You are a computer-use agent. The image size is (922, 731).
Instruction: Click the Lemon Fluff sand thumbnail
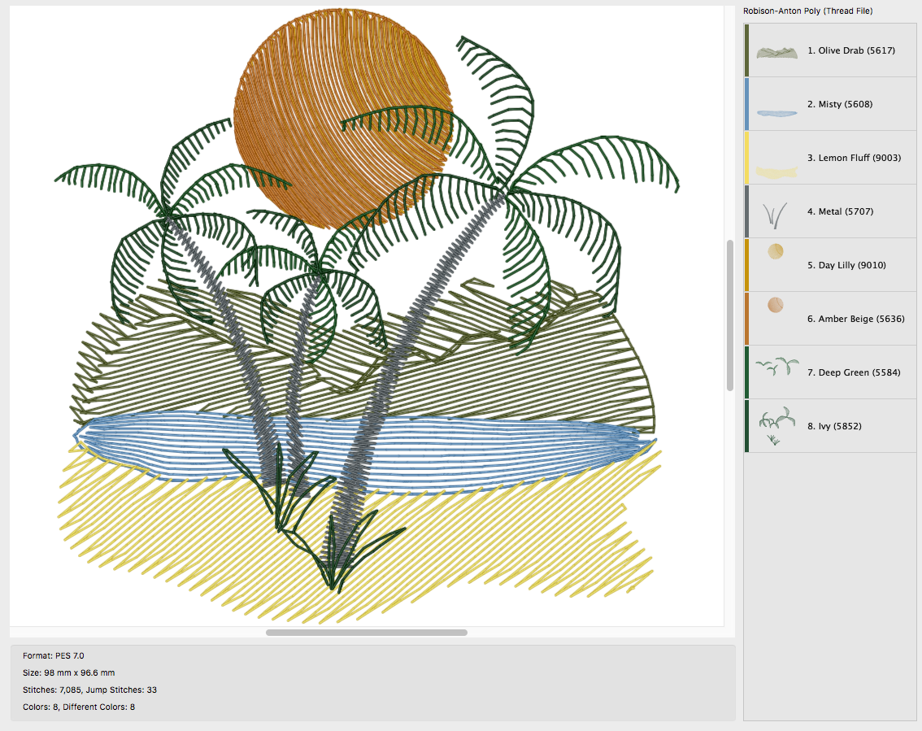click(x=778, y=171)
